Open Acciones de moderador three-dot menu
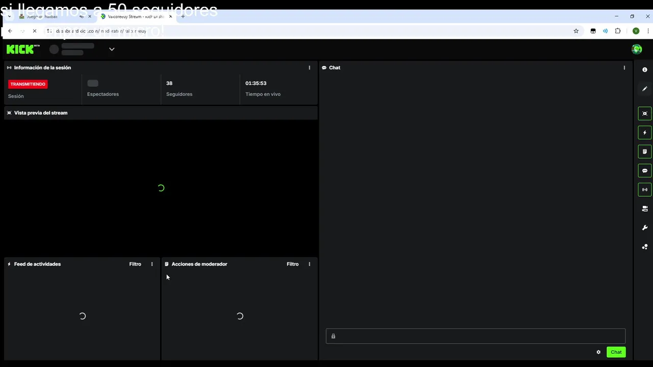This screenshot has width=653, height=367. point(309,264)
